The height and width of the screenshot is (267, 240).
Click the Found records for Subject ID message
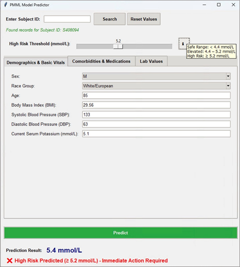point(43,30)
